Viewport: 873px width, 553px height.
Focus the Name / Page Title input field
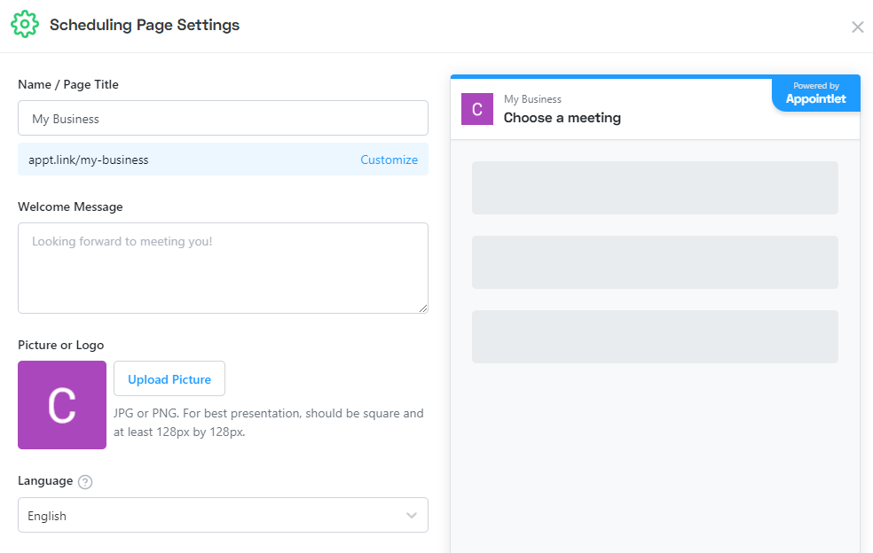coord(223,118)
